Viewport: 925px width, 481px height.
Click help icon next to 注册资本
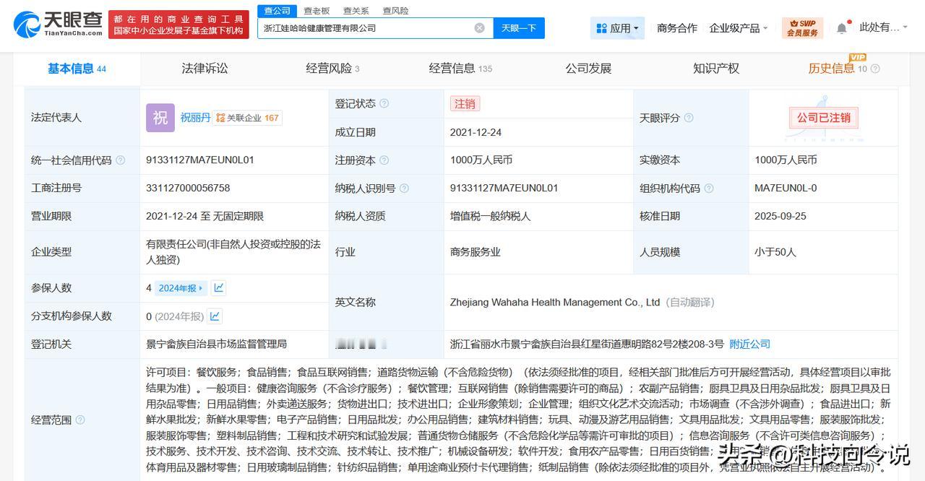tap(384, 160)
